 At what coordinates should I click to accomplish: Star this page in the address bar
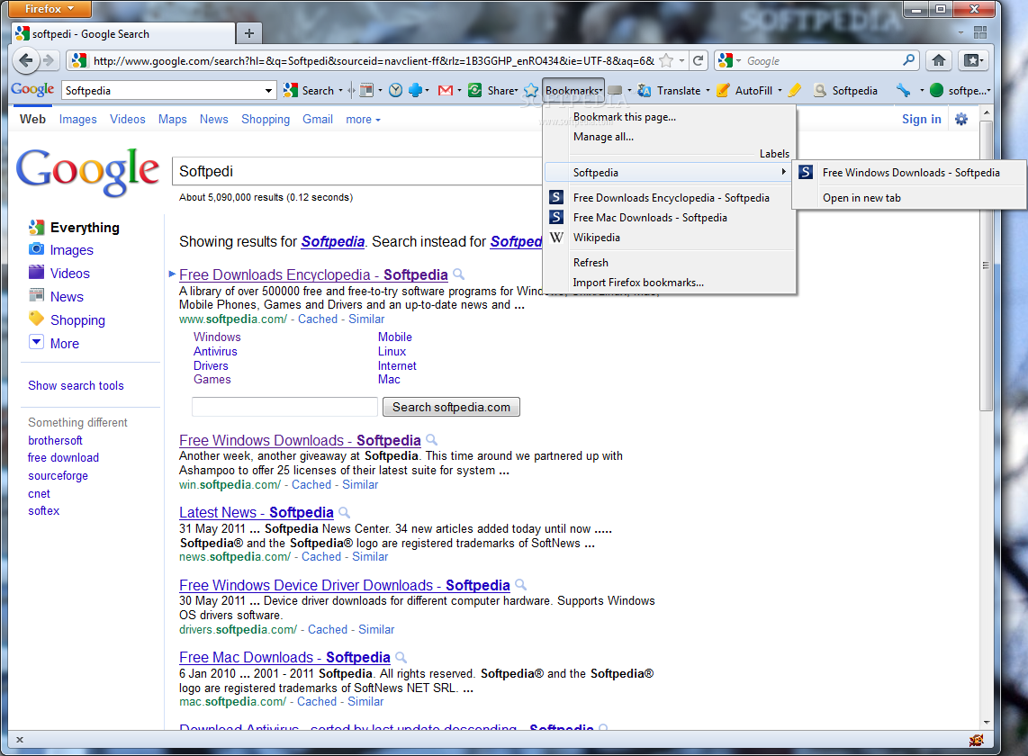(x=666, y=61)
